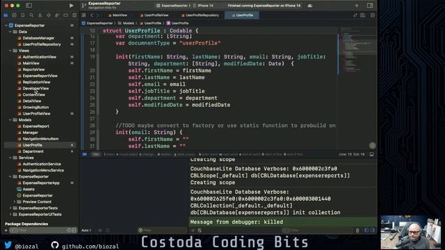Click the git branch icon in toolbar
This screenshot has width=445, height=250.
(x=83, y=6)
